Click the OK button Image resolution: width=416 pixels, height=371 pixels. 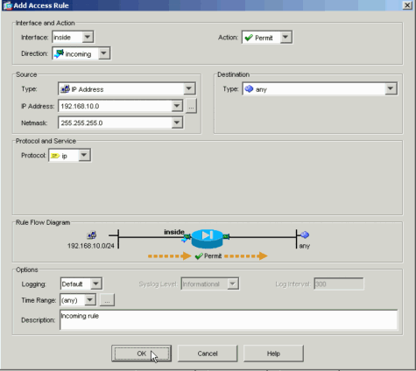click(x=141, y=353)
